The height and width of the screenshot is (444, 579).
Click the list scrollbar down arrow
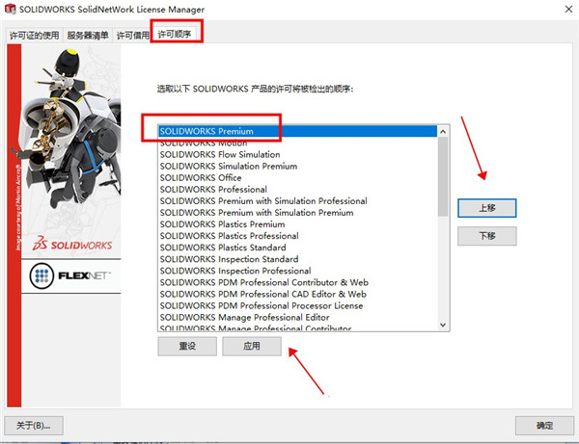(x=443, y=325)
